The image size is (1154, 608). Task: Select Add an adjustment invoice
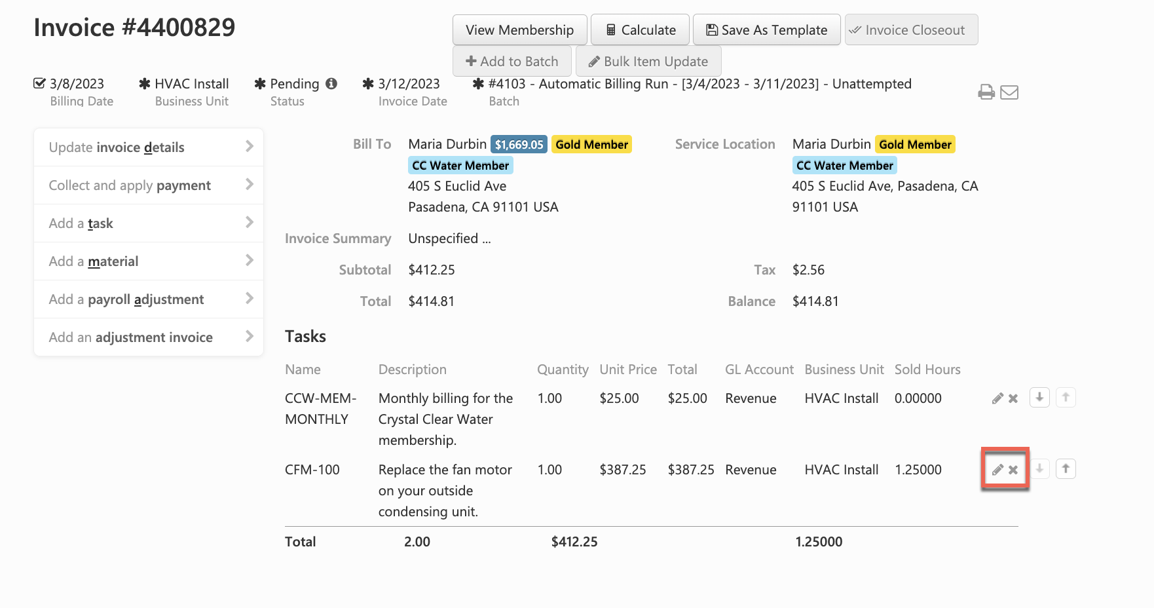point(131,337)
